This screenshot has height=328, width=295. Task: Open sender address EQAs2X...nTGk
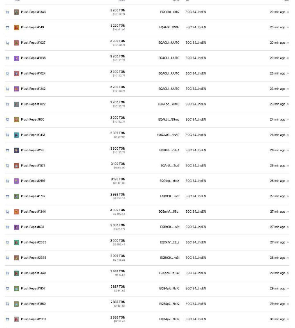(x=169, y=273)
